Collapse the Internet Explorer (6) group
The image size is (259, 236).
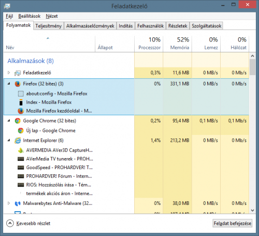[x=9, y=140]
